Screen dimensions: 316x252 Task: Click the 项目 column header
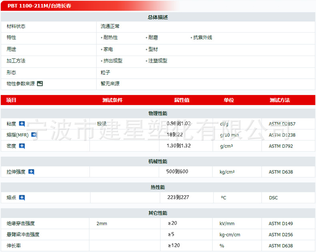[11, 100]
